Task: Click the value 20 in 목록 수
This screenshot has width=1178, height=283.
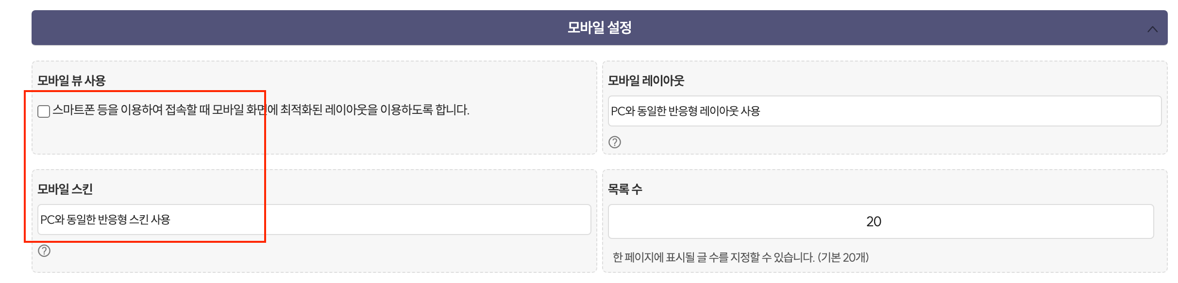Action: click(x=874, y=221)
